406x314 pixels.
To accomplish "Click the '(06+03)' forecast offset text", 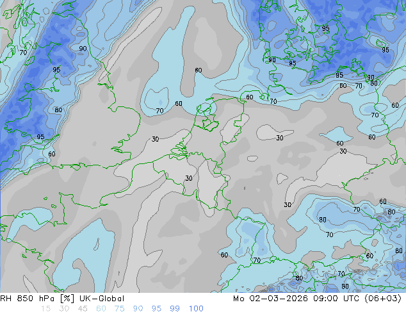I will [383, 299].
